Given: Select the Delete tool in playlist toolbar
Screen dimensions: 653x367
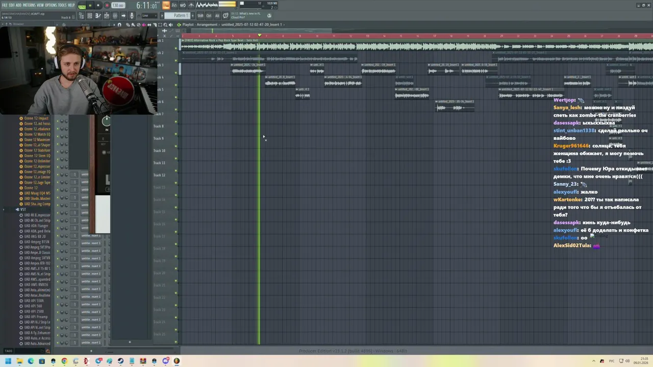Looking at the screenshot, I should click(138, 24).
